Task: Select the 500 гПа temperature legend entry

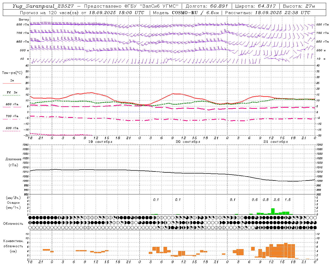Action: [12, 128]
